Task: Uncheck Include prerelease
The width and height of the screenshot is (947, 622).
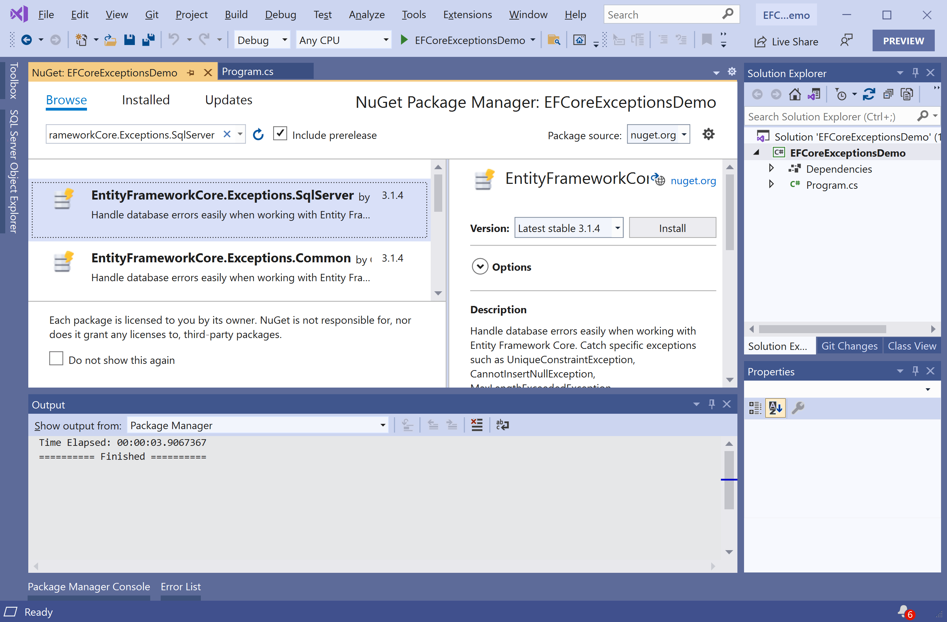Action: tap(280, 134)
